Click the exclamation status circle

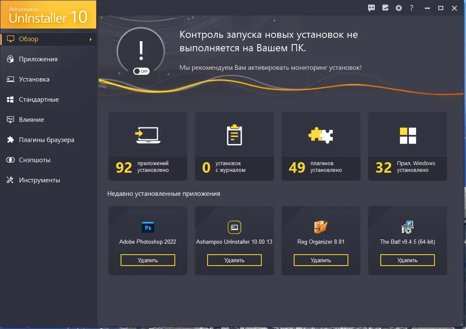(x=141, y=51)
